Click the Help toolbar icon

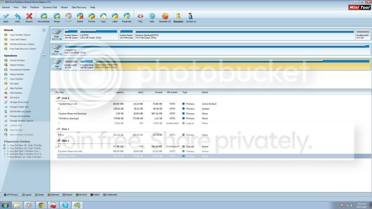[x=152, y=18]
